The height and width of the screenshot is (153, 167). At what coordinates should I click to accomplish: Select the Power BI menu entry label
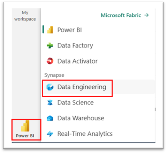(x=69, y=30)
